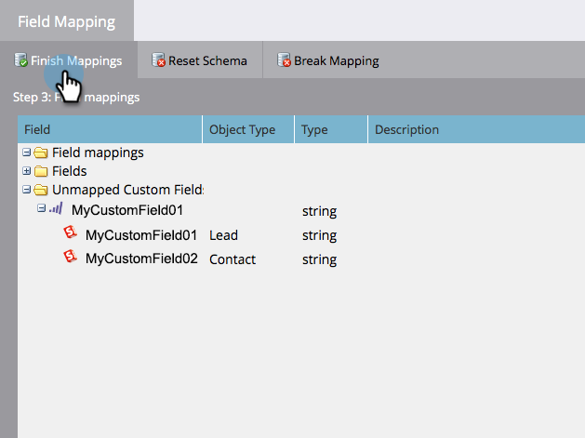Click the MyCustomField02 Contact field icon
The width and height of the screenshot is (585, 438).
pos(71,258)
